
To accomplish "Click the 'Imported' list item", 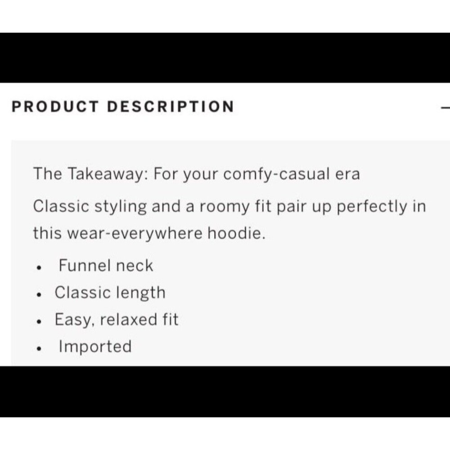I will click(x=95, y=346).
